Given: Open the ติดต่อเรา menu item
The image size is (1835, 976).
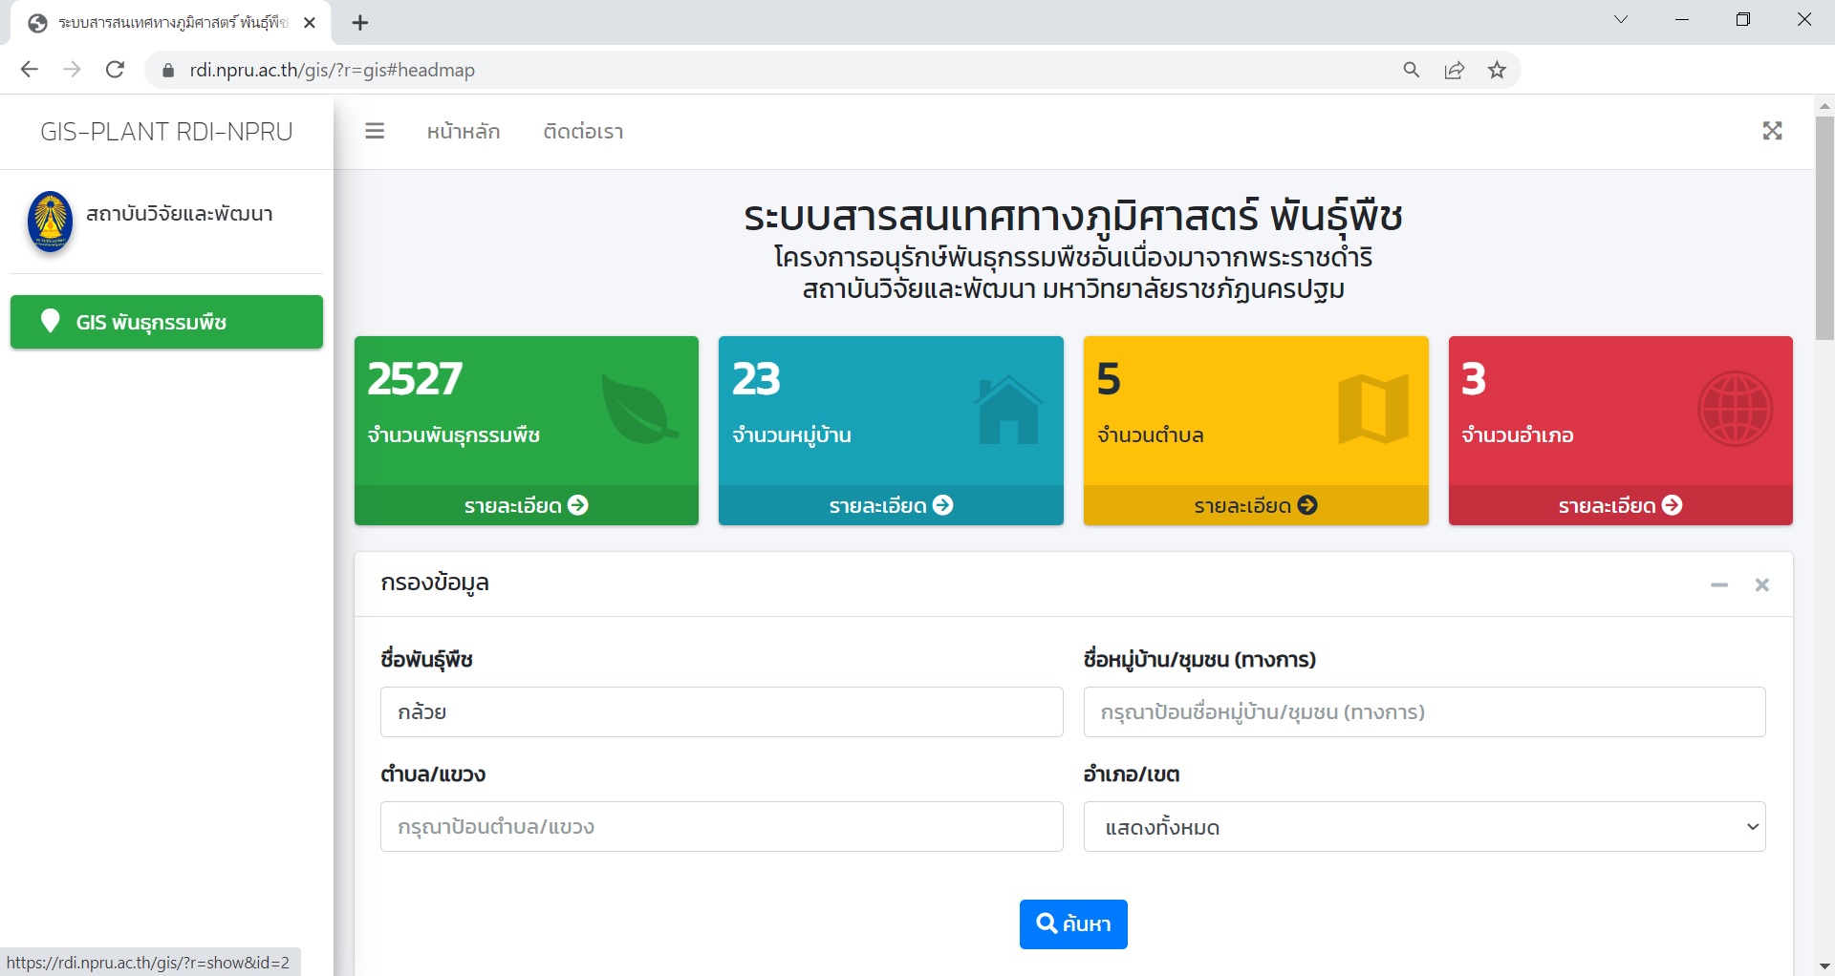Looking at the screenshot, I should coord(583,132).
